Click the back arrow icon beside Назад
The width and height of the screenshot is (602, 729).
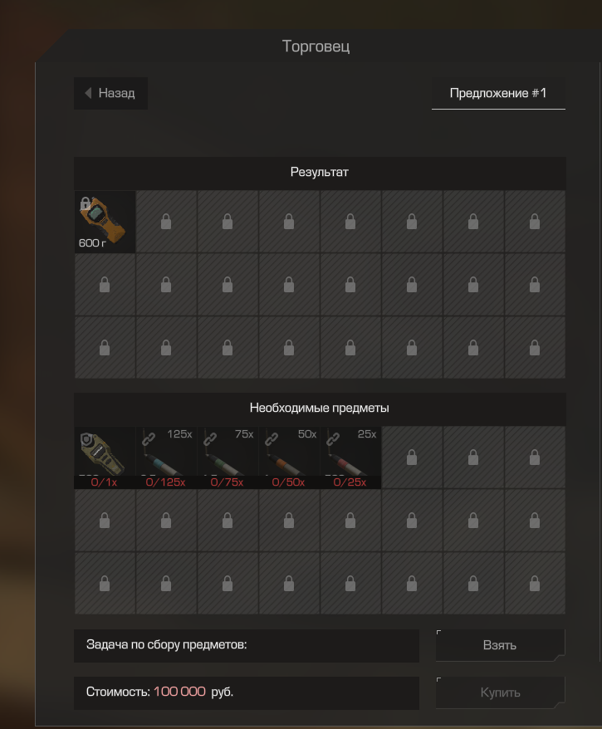point(88,93)
